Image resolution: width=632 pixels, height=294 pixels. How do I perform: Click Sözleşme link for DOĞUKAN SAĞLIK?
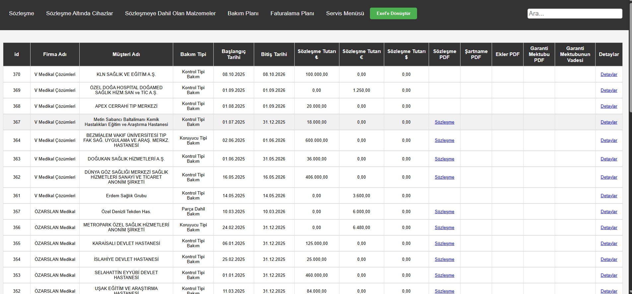[x=444, y=159]
